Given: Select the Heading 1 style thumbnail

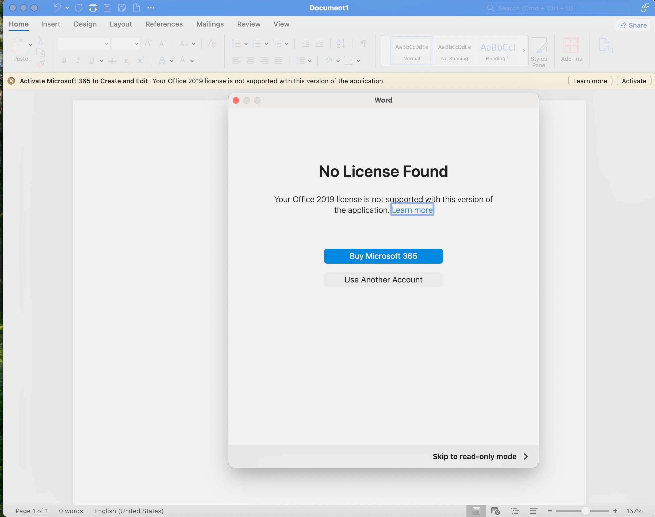Looking at the screenshot, I should (497, 51).
